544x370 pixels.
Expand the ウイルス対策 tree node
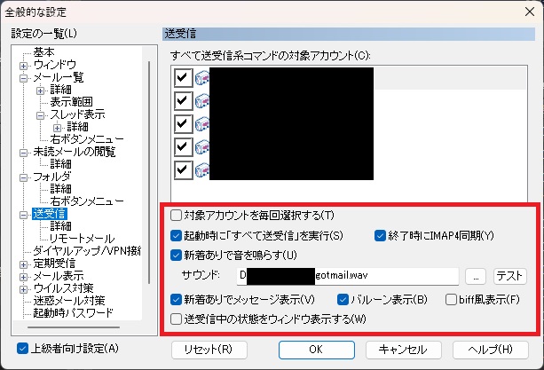(x=23, y=289)
